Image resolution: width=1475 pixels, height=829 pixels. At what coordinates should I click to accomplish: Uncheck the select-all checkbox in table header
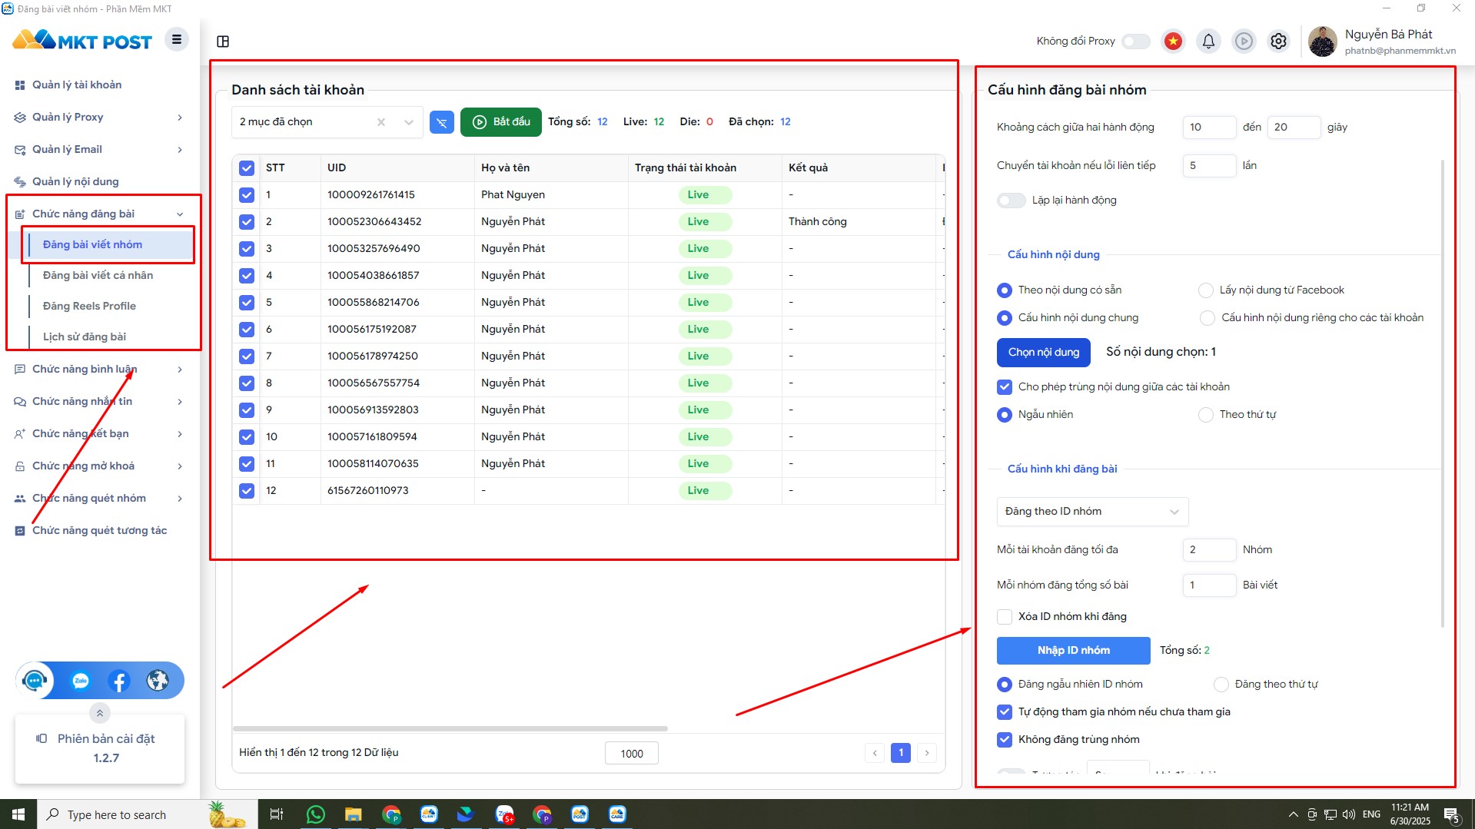coord(247,168)
